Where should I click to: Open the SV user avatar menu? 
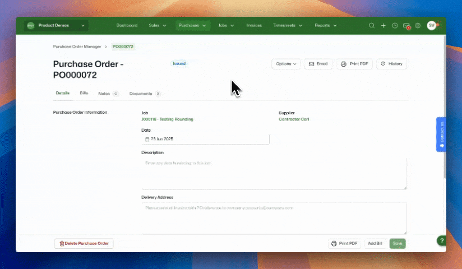point(431,25)
